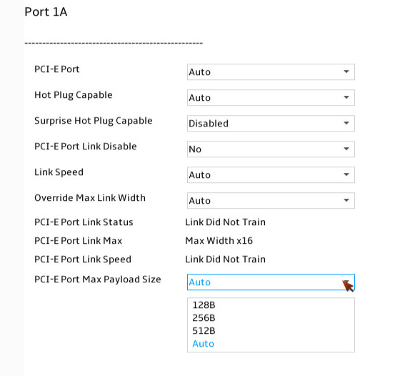
Task: Click the arrow next to No value
Action: coord(346,149)
